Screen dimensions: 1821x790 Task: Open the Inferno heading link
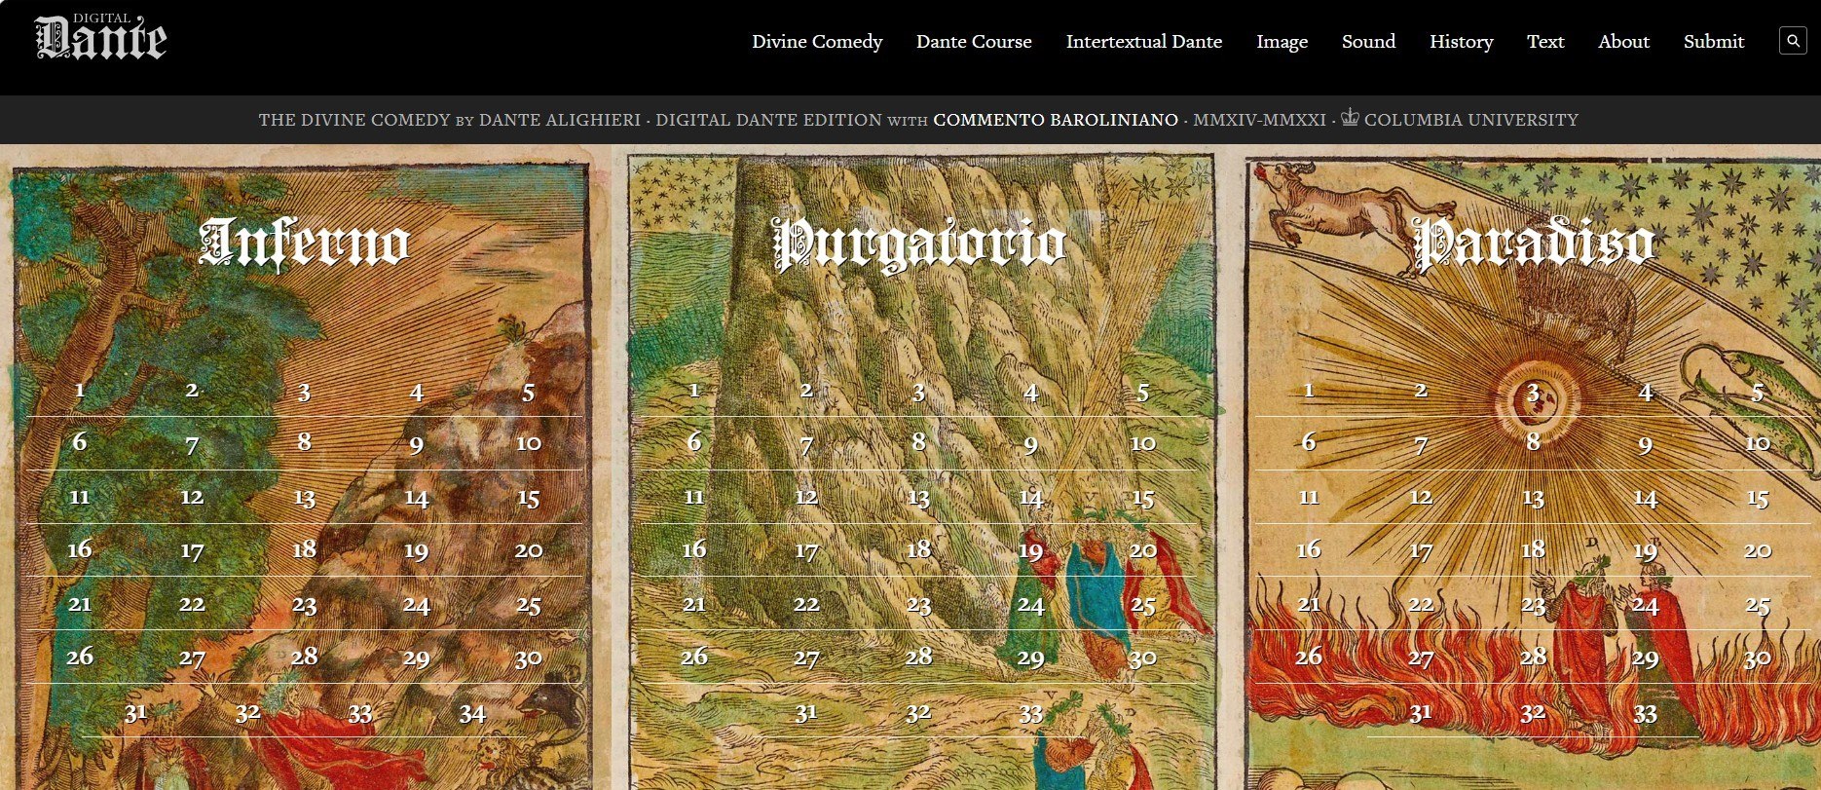tap(304, 243)
